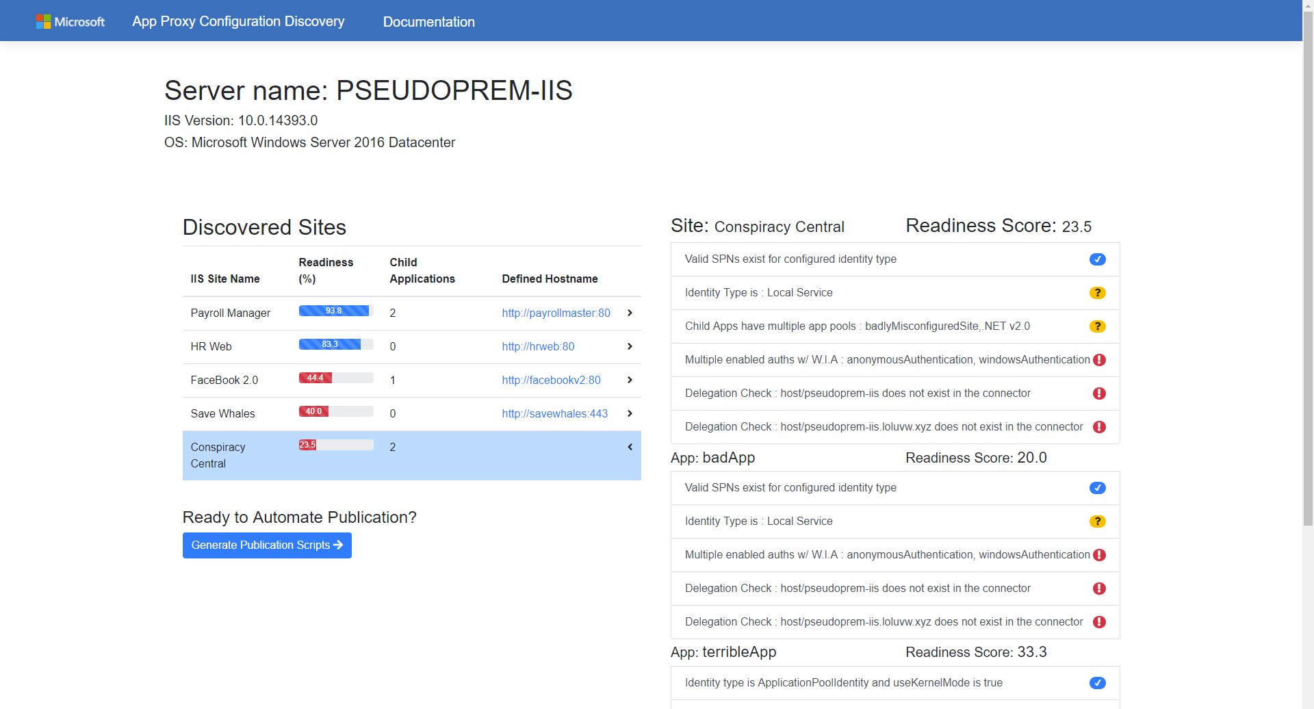Click Payroll Manager 93.8 readiness bar

coord(336,311)
